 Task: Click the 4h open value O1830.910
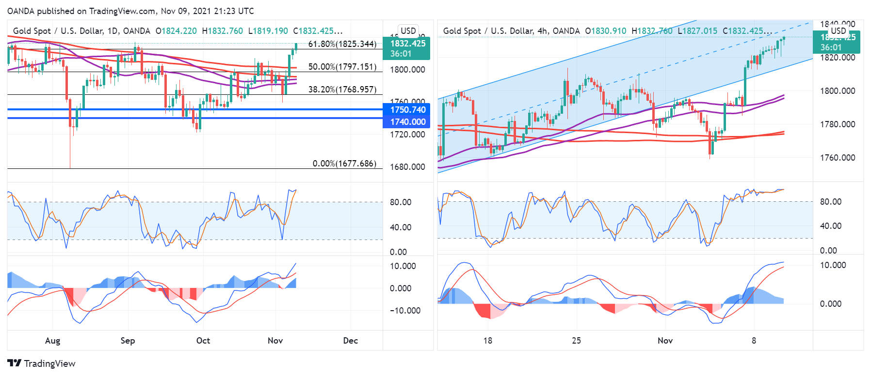pyautogui.click(x=606, y=31)
